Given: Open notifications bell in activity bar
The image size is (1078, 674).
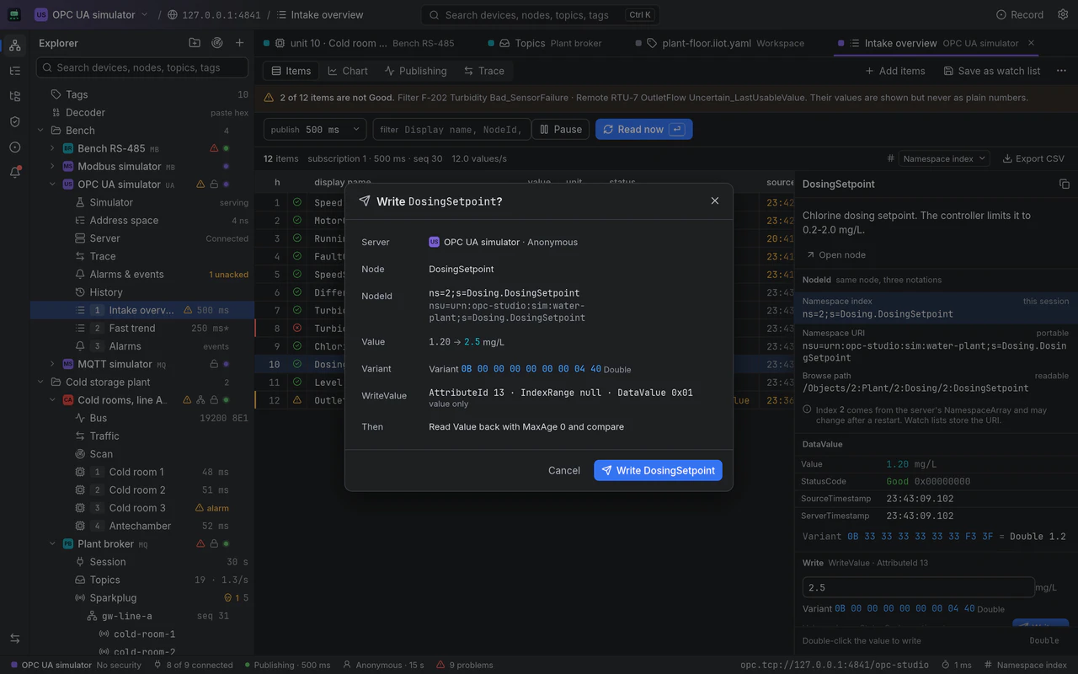Looking at the screenshot, I should click(14, 172).
